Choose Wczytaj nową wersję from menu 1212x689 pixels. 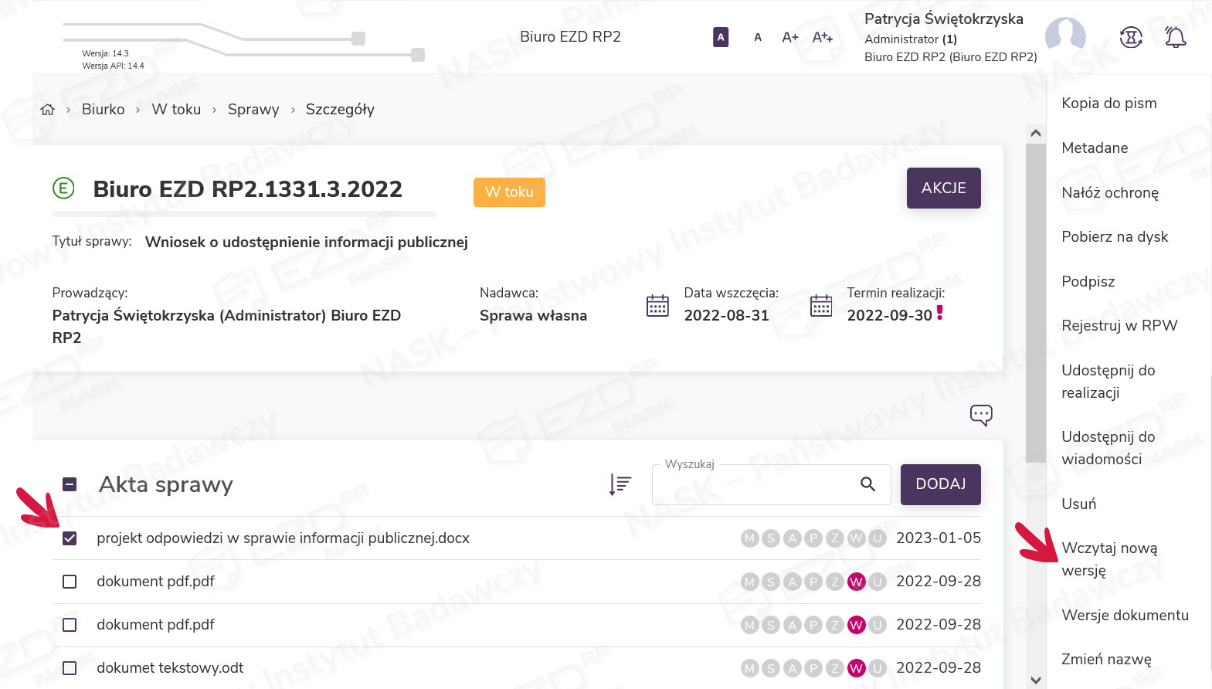[1109, 559]
